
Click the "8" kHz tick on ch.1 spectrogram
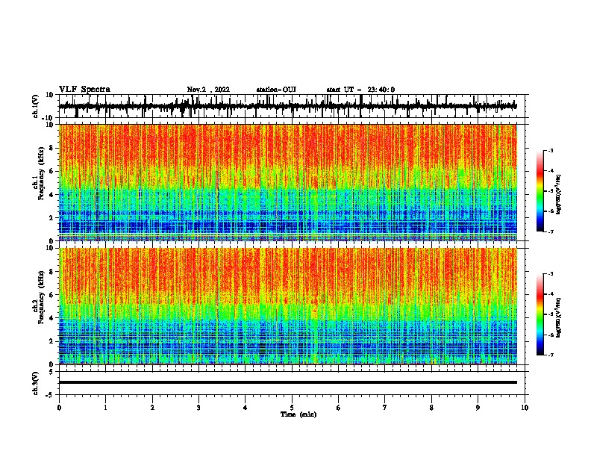pos(52,148)
